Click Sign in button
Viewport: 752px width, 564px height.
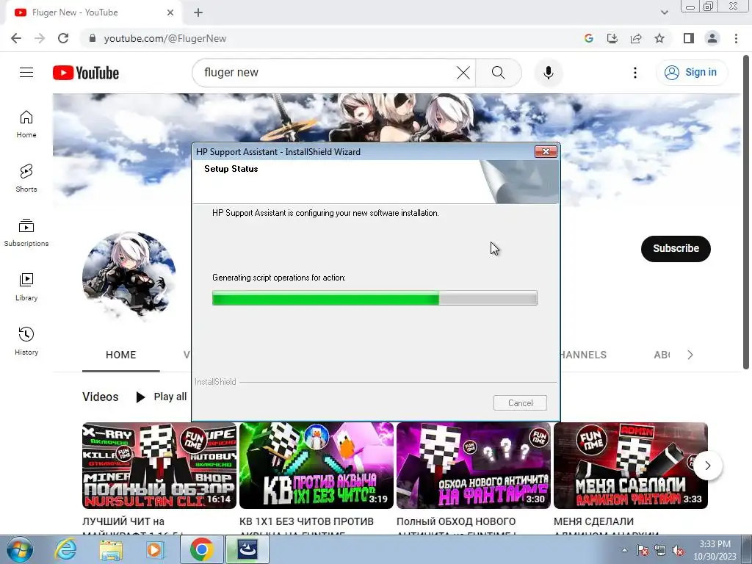[x=691, y=73]
